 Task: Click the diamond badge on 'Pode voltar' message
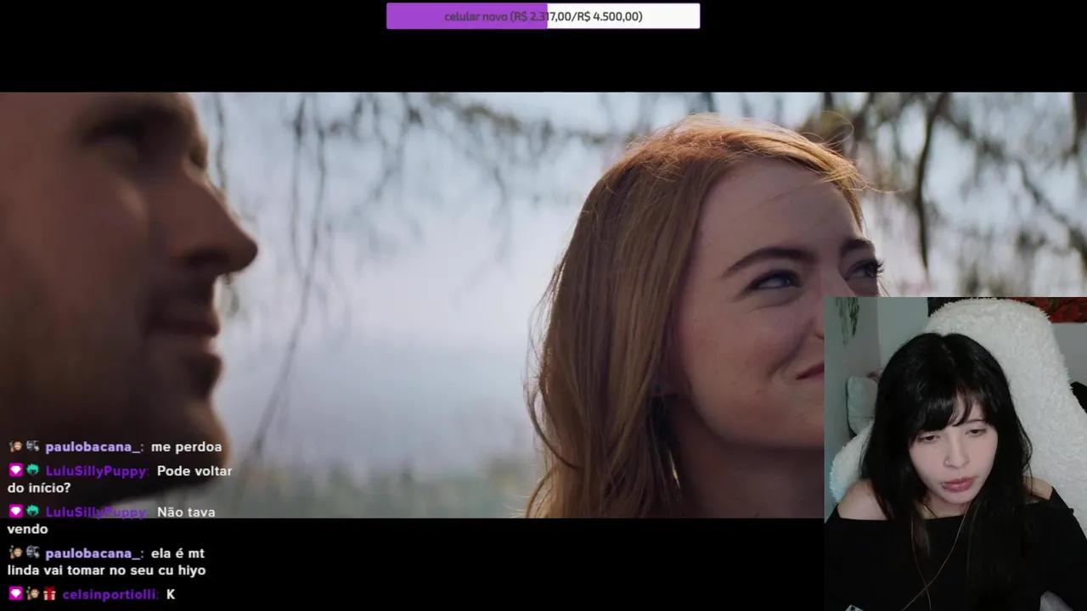(15, 470)
